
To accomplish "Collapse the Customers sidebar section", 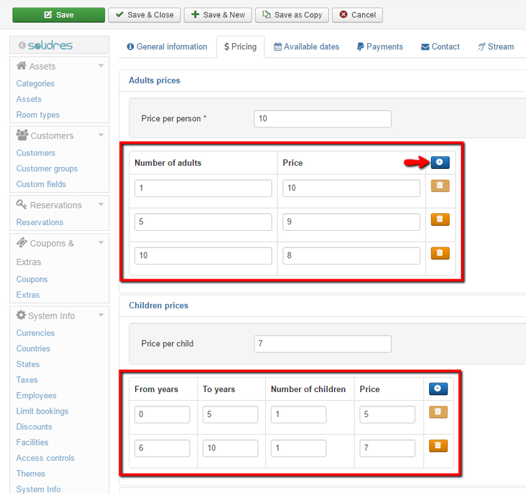I will coord(100,135).
